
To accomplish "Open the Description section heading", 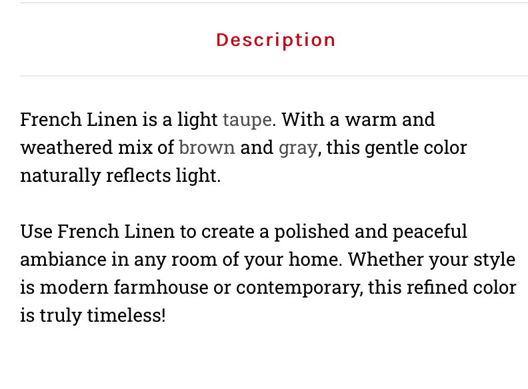I will point(275,41).
